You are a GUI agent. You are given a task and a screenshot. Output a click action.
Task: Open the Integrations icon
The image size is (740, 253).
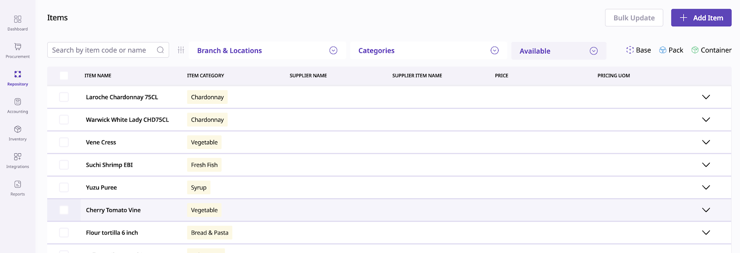[x=18, y=157]
